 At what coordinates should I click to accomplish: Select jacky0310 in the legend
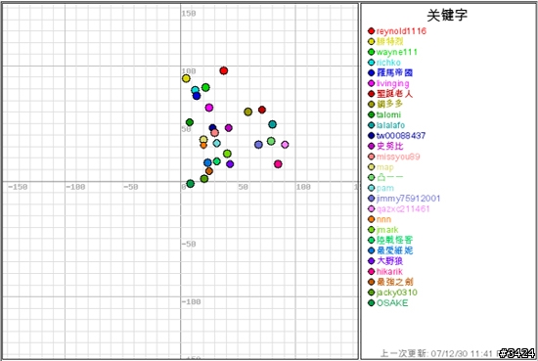392,293
